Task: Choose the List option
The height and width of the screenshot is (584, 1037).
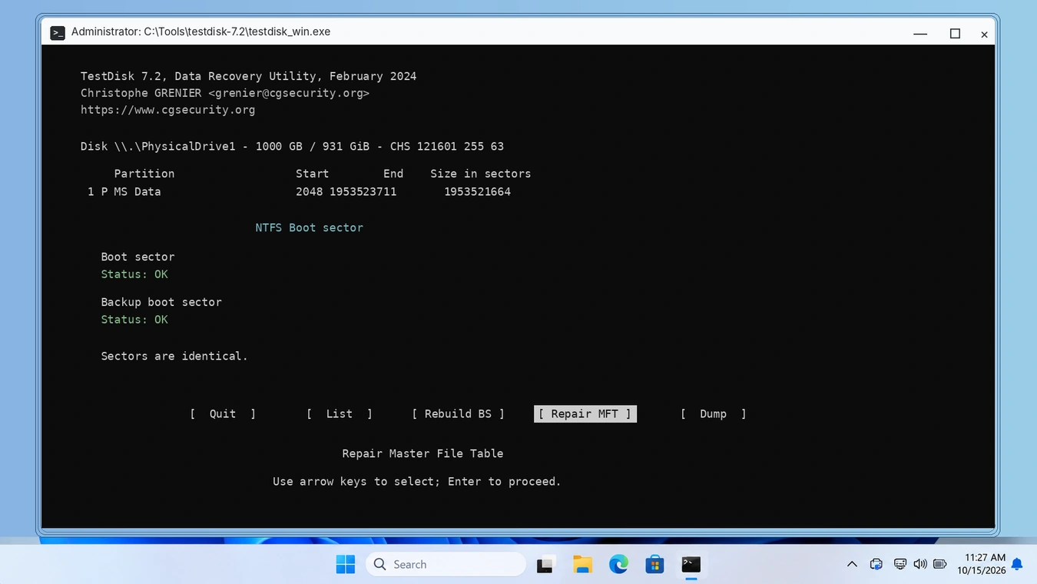Action: tap(340, 413)
